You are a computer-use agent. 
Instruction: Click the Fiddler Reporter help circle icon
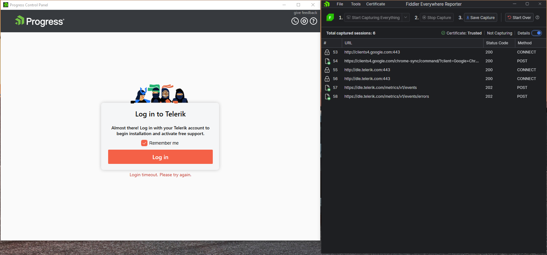[537, 17]
